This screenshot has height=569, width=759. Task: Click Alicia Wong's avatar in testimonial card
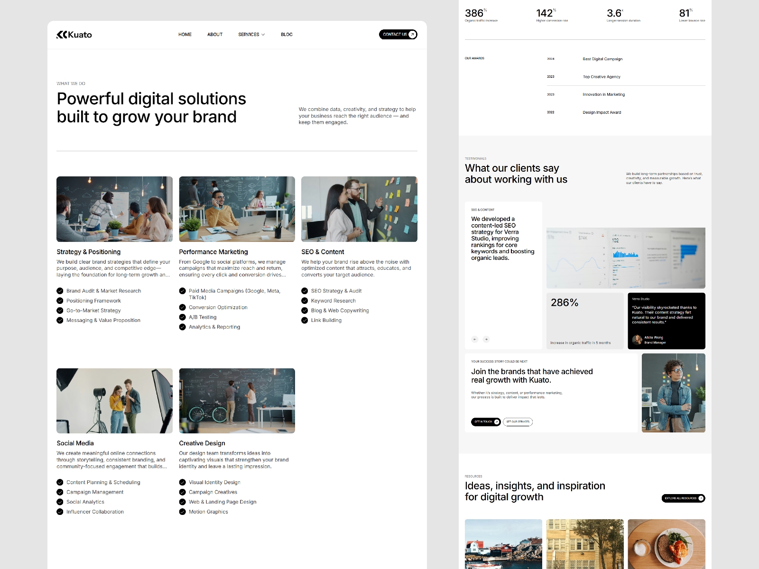tap(637, 340)
